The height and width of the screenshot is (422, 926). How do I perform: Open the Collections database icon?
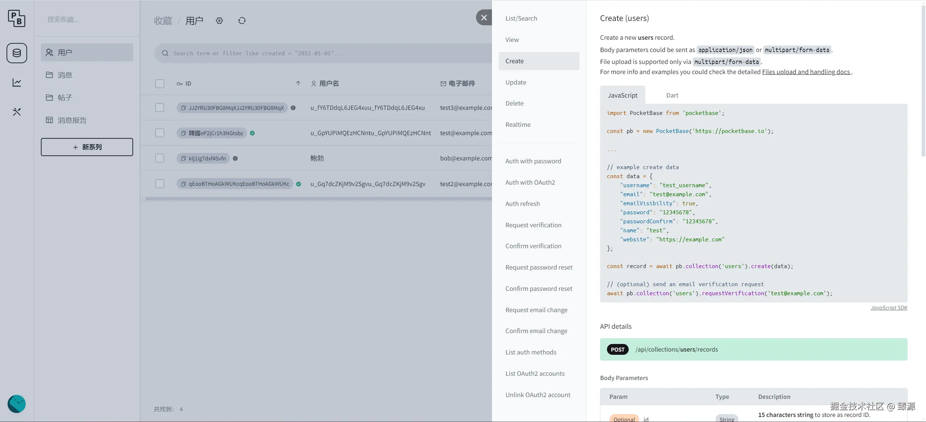coord(17,53)
